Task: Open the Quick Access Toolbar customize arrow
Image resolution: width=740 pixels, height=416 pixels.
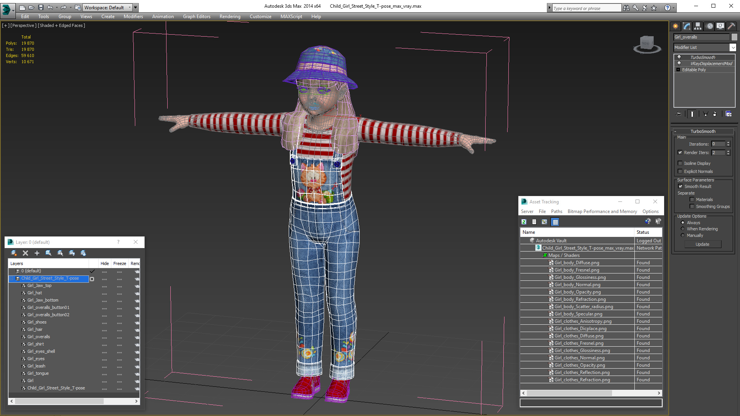Action: pos(135,7)
